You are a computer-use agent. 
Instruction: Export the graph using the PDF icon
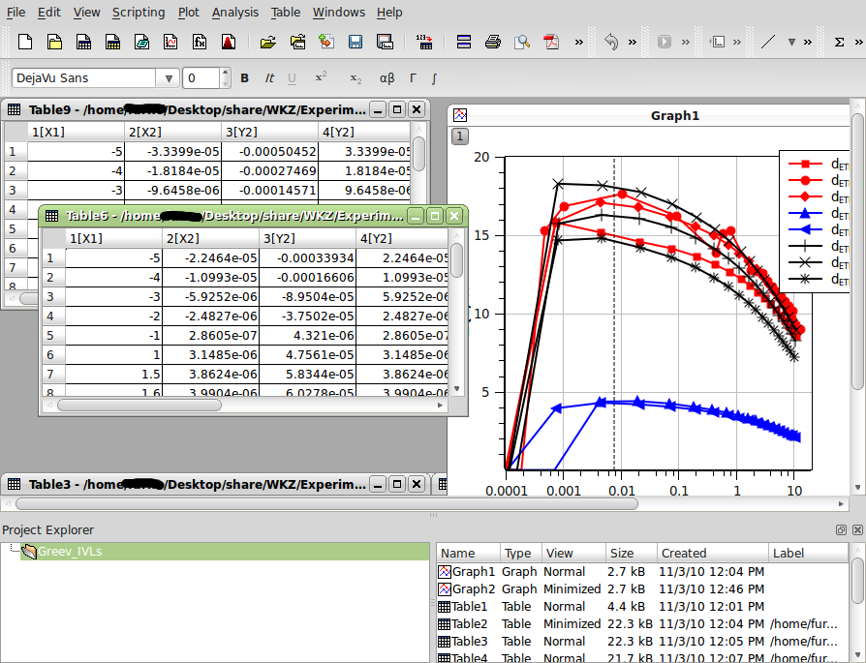[552, 42]
